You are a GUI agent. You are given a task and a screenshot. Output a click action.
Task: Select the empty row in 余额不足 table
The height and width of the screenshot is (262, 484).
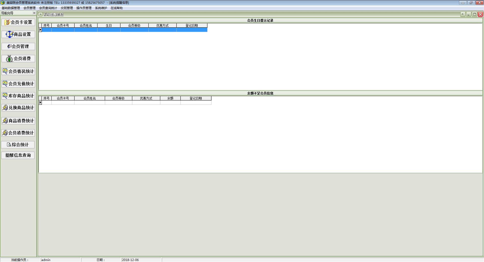(127, 103)
